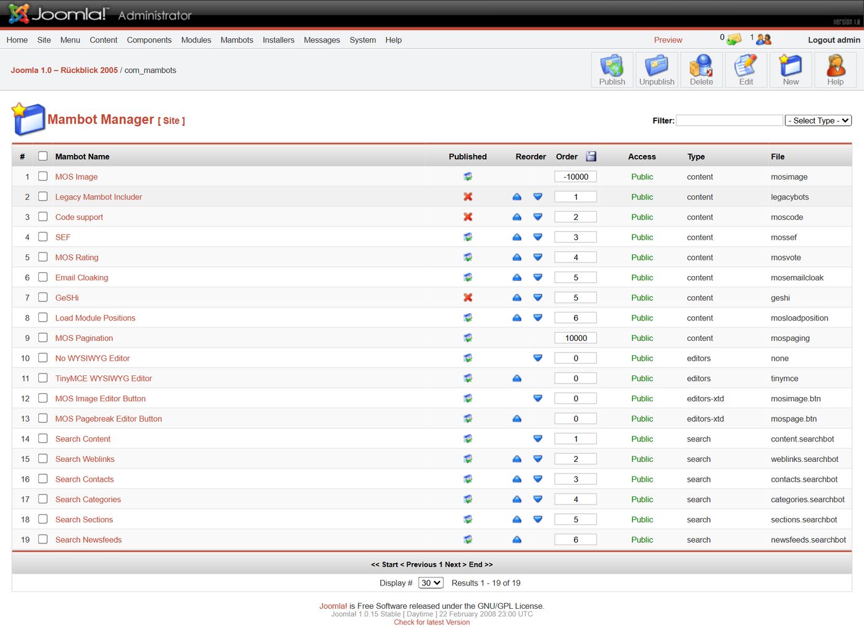Screen dimensions: 864x628
Task: Click the logged-in users icon
Action: point(764,40)
